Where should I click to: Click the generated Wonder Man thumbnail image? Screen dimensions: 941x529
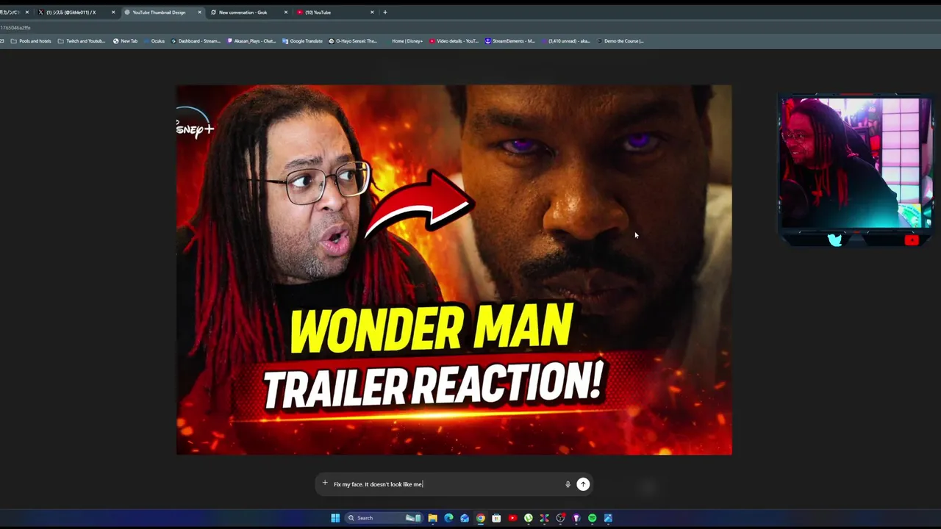pos(454,270)
